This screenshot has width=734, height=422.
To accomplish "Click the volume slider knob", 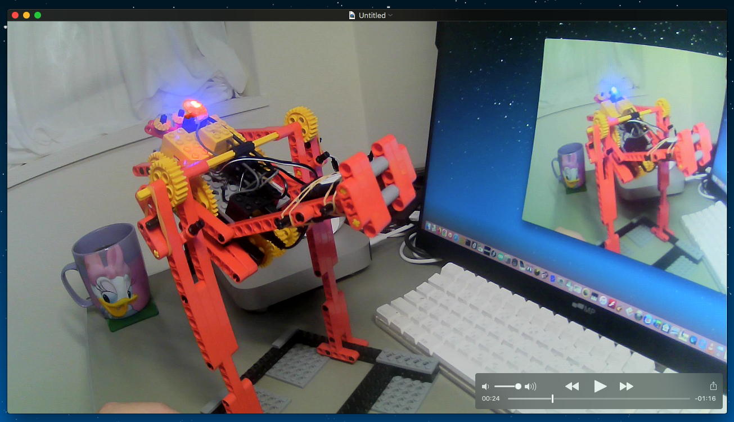I will pyautogui.click(x=518, y=387).
